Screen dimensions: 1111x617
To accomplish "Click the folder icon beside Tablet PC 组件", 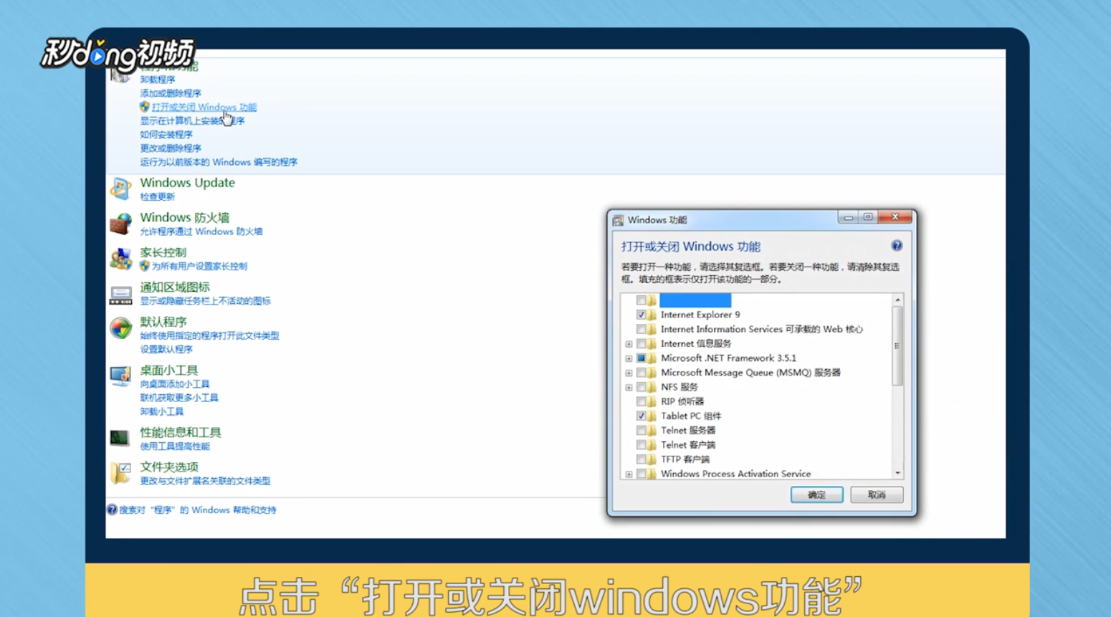I will click(x=652, y=416).
